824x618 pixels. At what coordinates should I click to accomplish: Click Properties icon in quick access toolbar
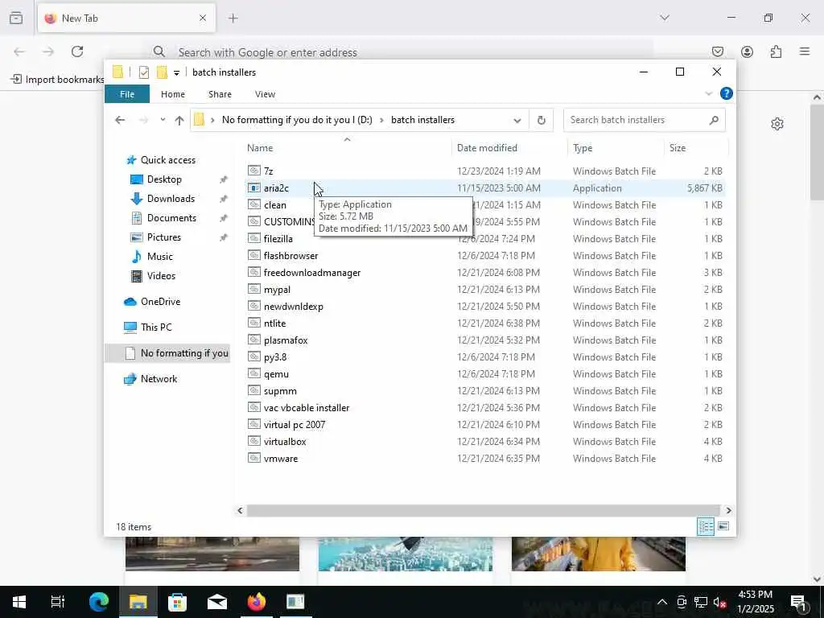tap(143, 72)
